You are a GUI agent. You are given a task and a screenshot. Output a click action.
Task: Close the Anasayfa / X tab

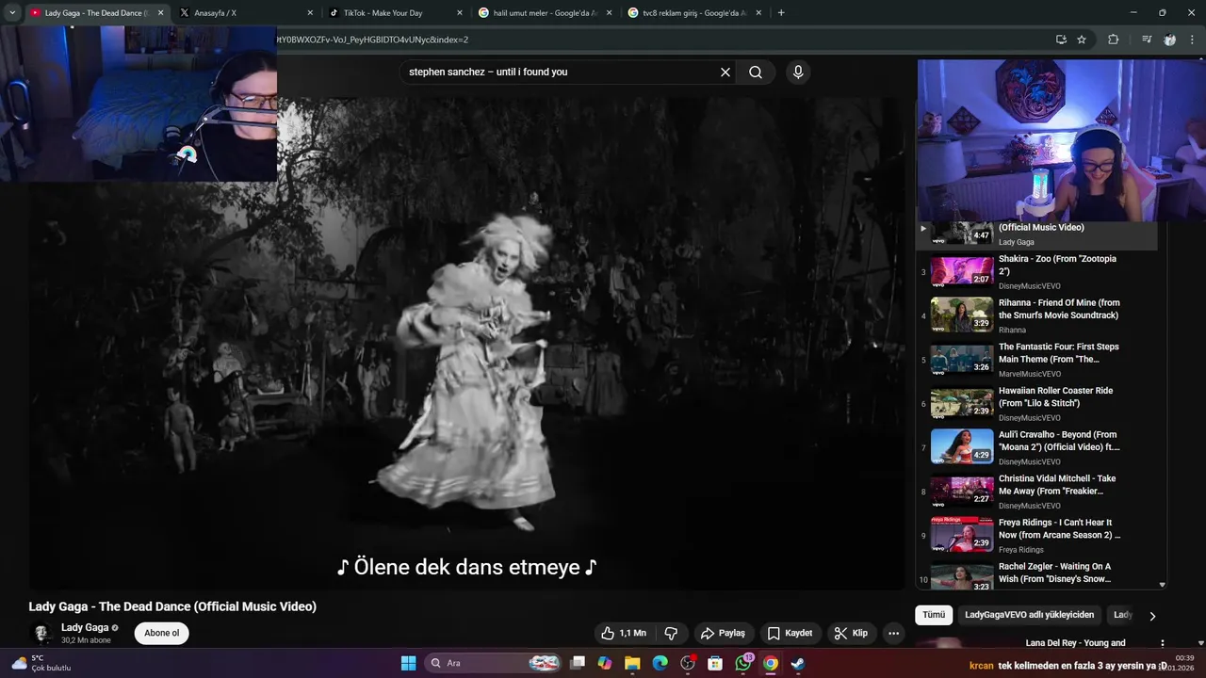(x=310, y=13)
